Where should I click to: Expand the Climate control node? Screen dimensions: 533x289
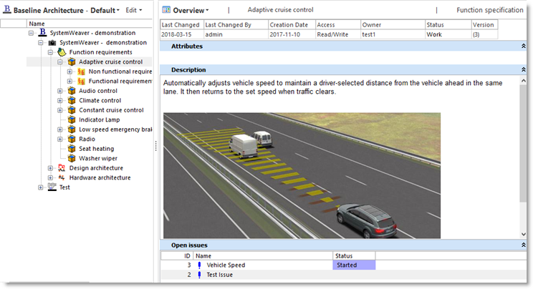tap(60, 101)
